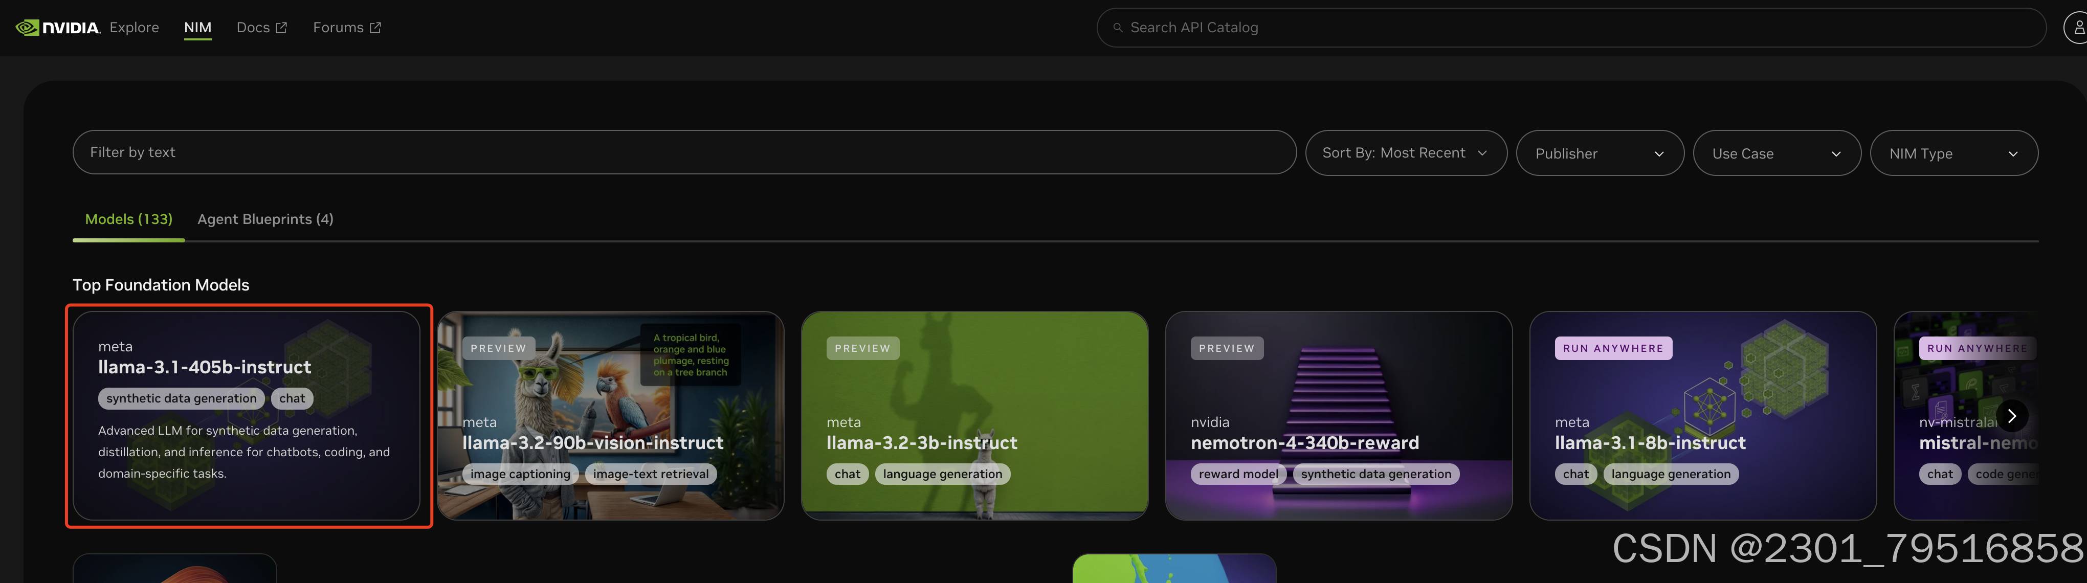Focus the Search API Catalog field
2087x583 pixels.
1571,28
